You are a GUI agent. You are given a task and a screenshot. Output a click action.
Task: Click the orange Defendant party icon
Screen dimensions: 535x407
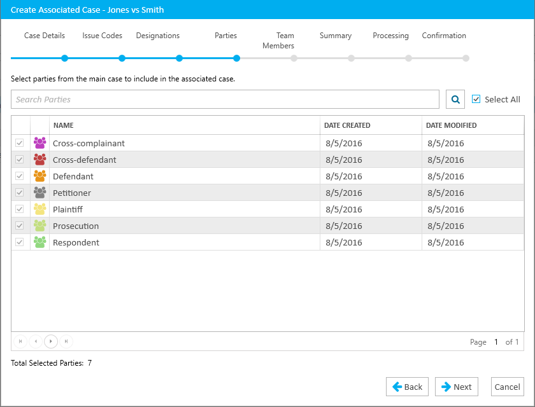39,176
